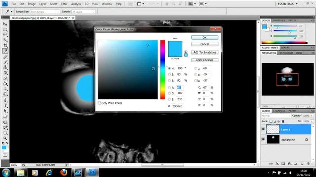Click new adjustment layer icon
The height and width of the screenshot is (177, 316).
click(x=289, y=164)
